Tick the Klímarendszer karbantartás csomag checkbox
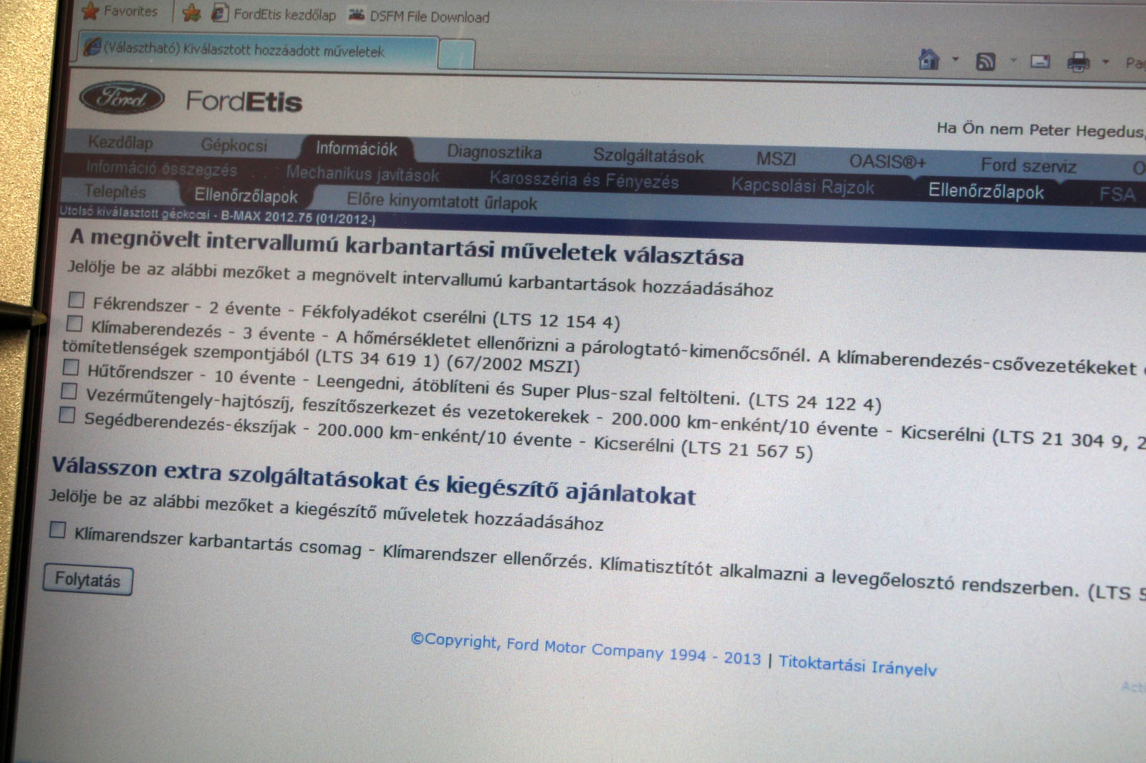Screen dimensions: 1146x763 pyautogui.click(x=58, y=530)
